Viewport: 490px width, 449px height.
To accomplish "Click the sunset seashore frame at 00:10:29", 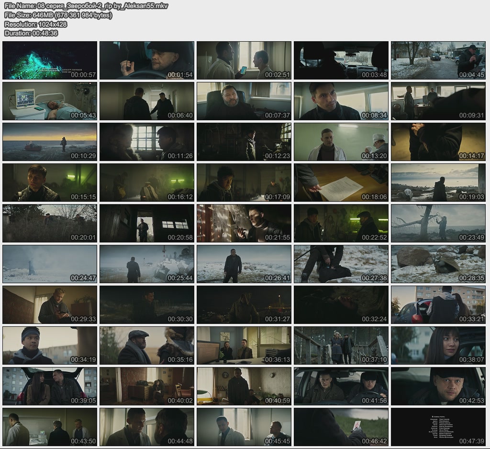I will 50,142.
